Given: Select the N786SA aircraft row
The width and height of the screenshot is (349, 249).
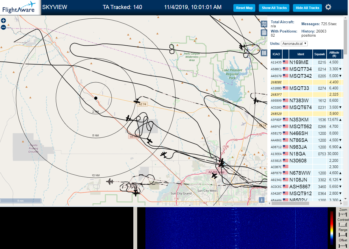Looking at the screenshot, I should 306,140.
